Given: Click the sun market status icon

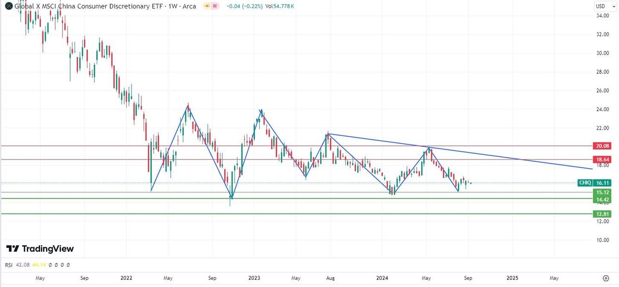Looking at the screenshot, I should pos(206,6).
